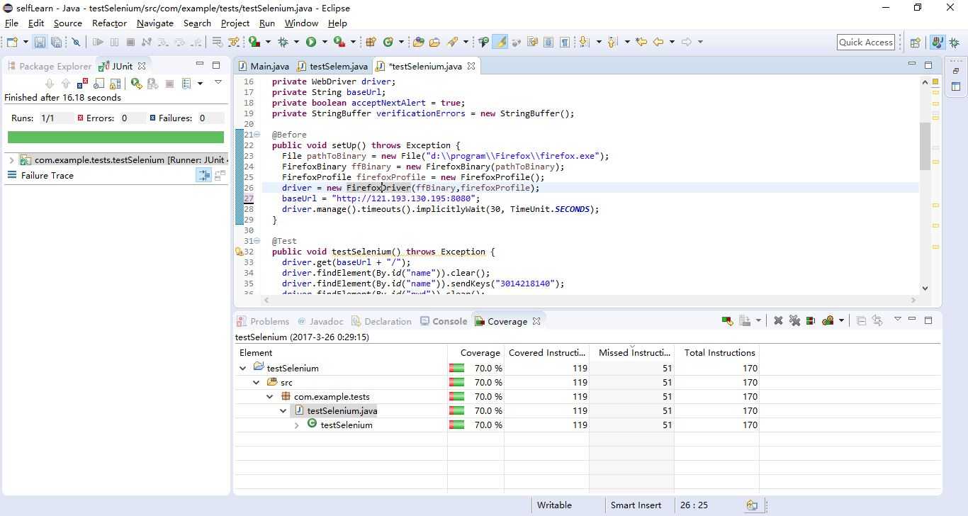Collapse testSelenium project in Coverage tree
968x516 pixels.
pos(243,368)
